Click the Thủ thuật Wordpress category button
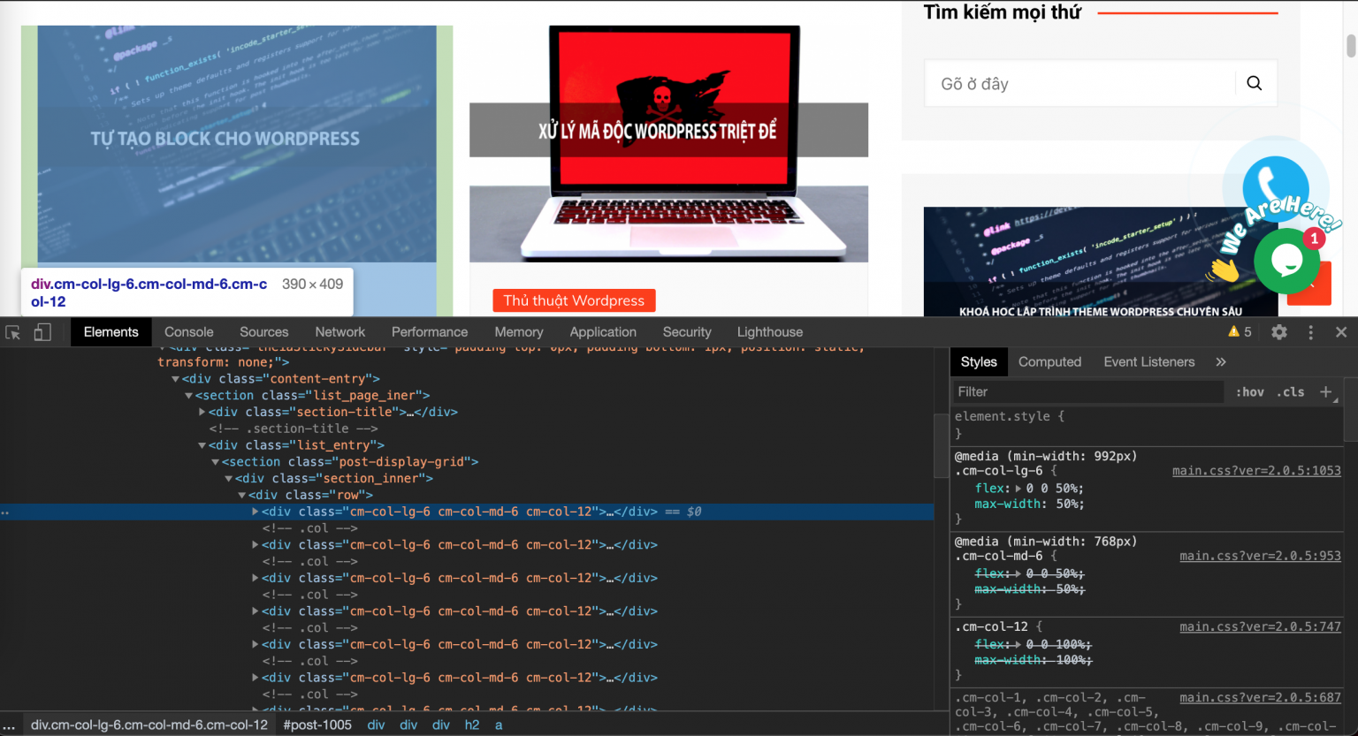1358x736 pixels. 574,300
